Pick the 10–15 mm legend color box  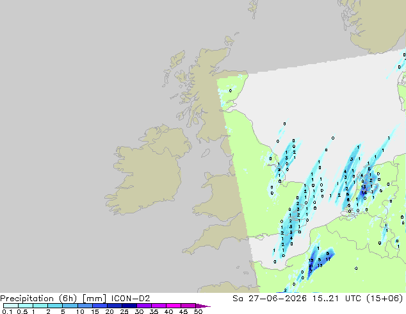point(85,306)
